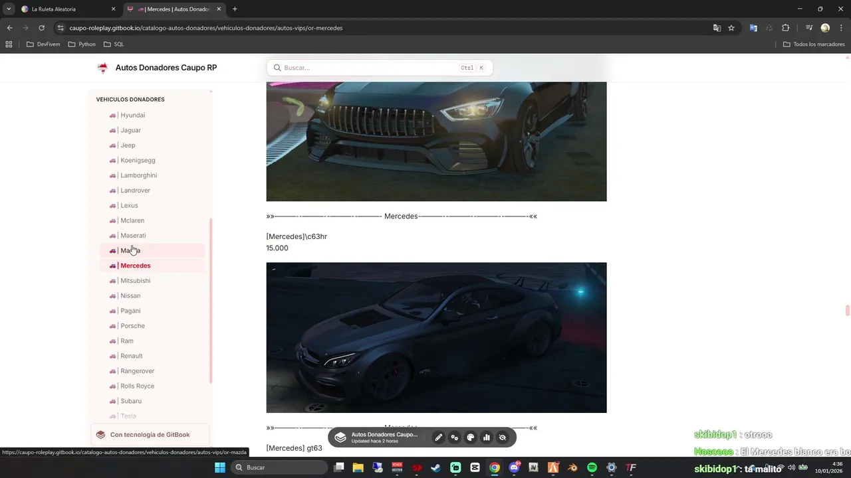Bookmark this page with the star icon
This screenshot has width=851, height=478.
tap(731, 28)
